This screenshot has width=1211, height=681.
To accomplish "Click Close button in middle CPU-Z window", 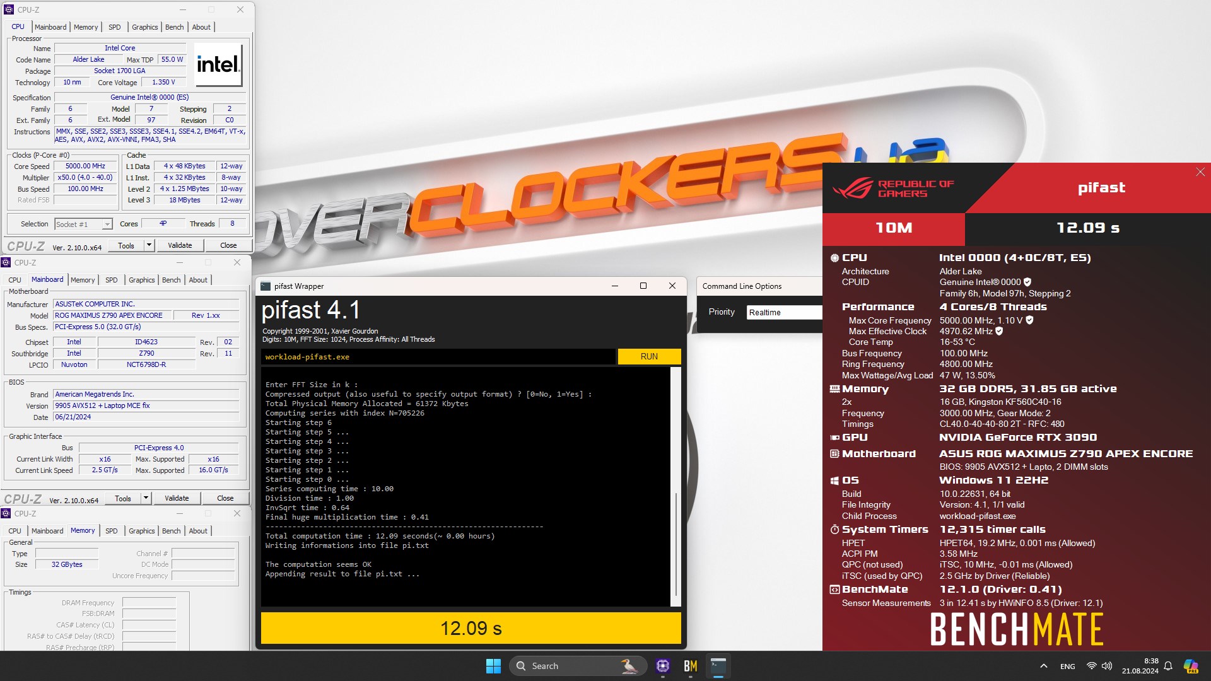I will coord(225,498).
